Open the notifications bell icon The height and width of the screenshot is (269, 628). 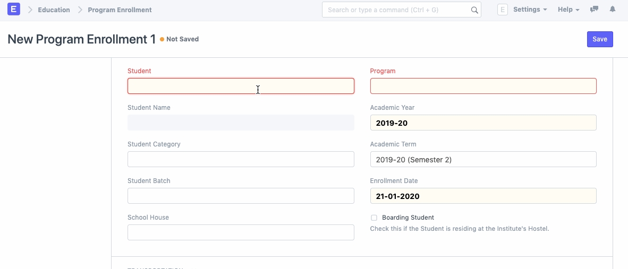[x=613, y=10]
